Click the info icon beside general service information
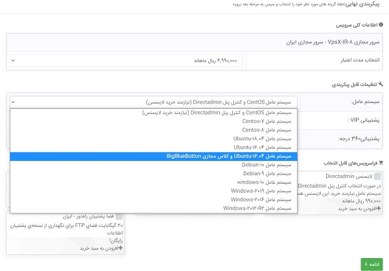 381,25
